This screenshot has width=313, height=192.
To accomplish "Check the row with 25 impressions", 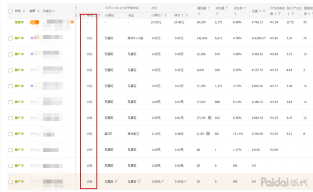I will coord(11,166).
